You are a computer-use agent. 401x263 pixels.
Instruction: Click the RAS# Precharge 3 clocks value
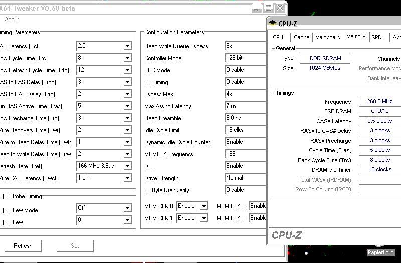click(380, 140)
